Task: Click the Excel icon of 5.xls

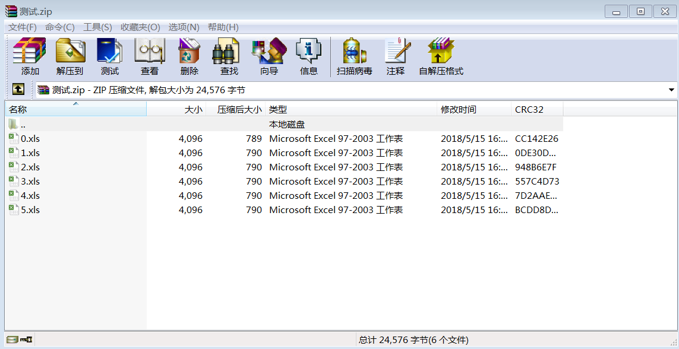Action: coord(14,210)
